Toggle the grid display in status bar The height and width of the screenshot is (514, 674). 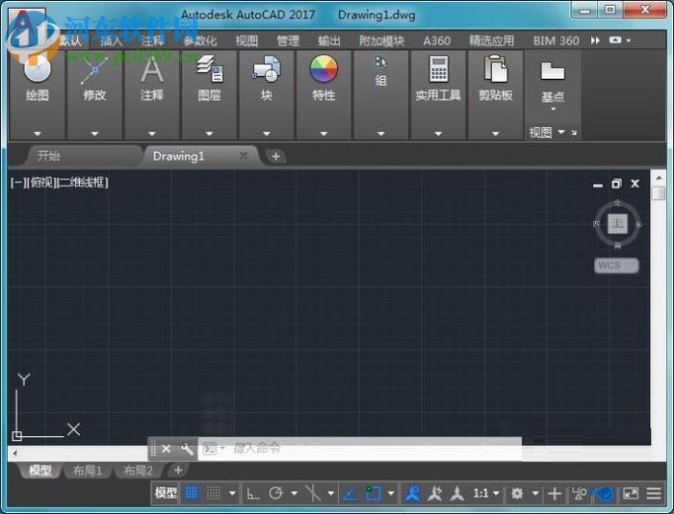click(x=192, y=493)
